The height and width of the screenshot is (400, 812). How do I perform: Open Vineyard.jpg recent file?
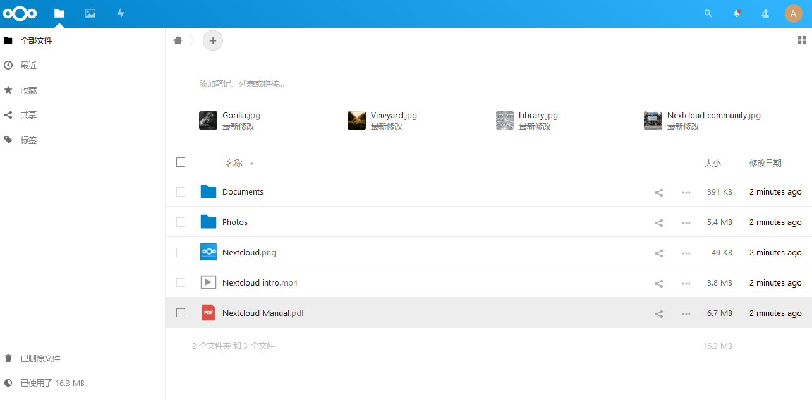[382, 121]
